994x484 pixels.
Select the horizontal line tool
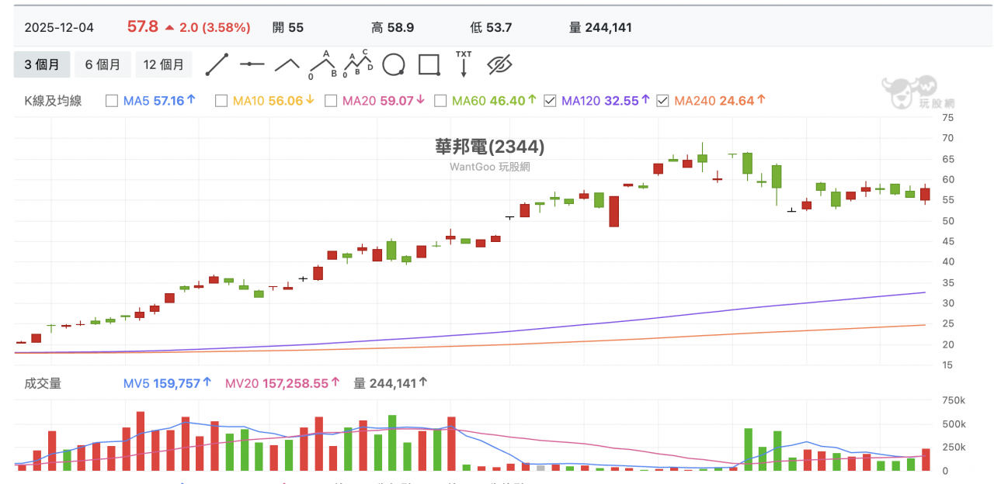(x=252, y=64)
